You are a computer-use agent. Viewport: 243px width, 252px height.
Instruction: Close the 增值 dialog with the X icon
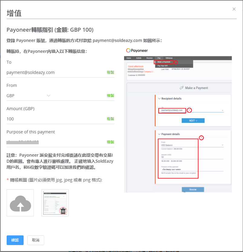point(234,9)
